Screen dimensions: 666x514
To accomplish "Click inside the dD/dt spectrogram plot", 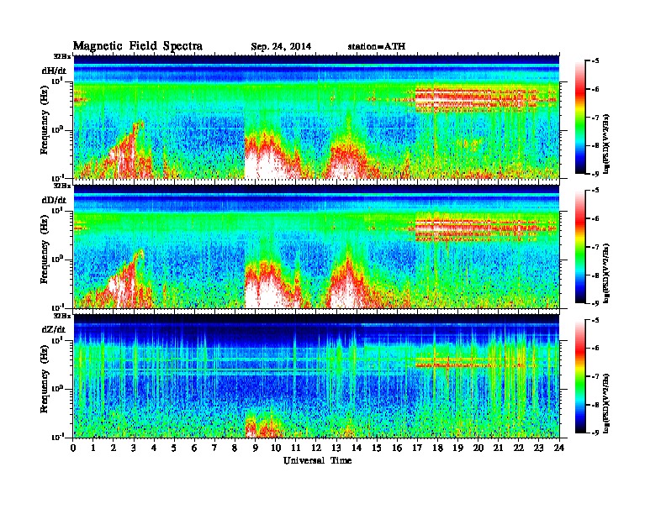I will pos(316,246).
